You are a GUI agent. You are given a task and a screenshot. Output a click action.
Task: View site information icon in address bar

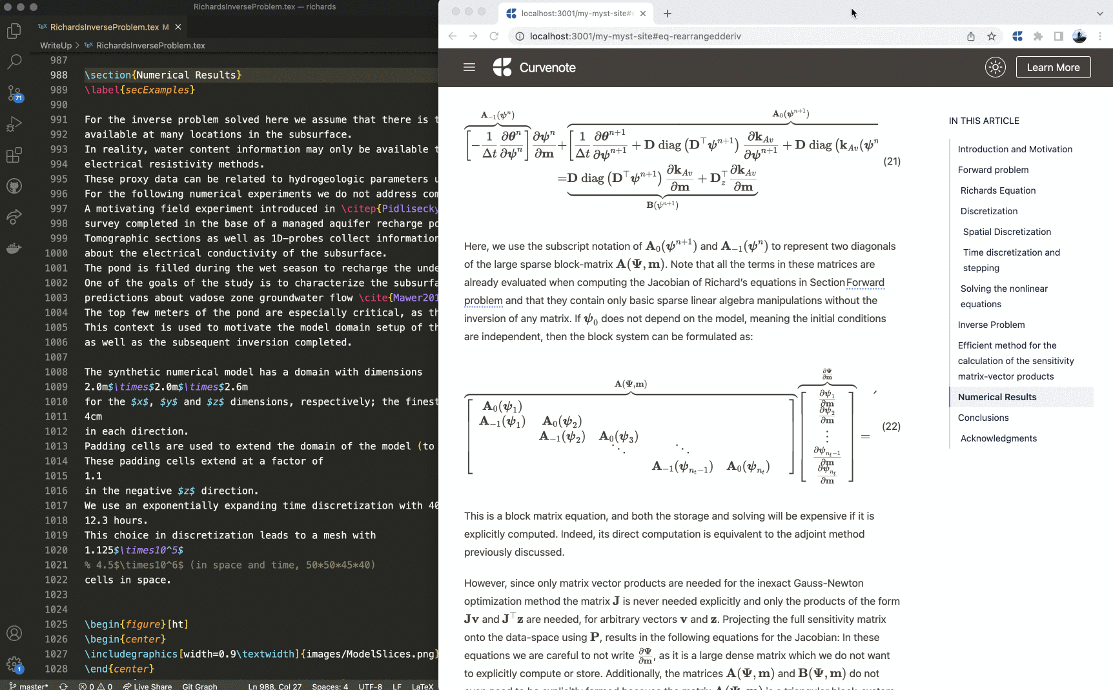click(519, 36)
